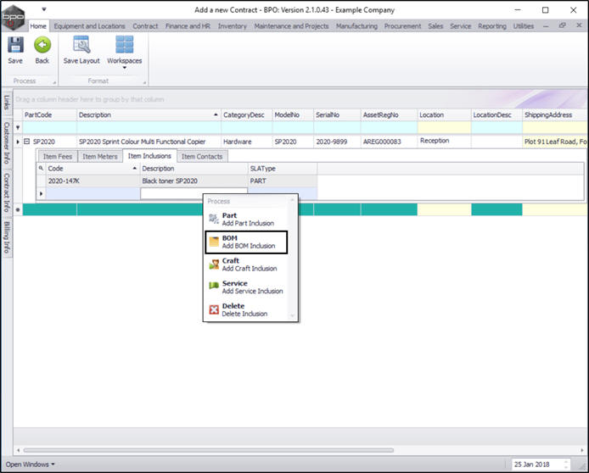Open the Contract ribbon tab
The width and height of the screenshot is (589, 473).
[x=145, y=26]
